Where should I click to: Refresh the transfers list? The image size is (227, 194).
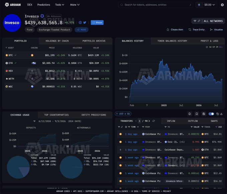pyautogui.click(x=154, y=121)
